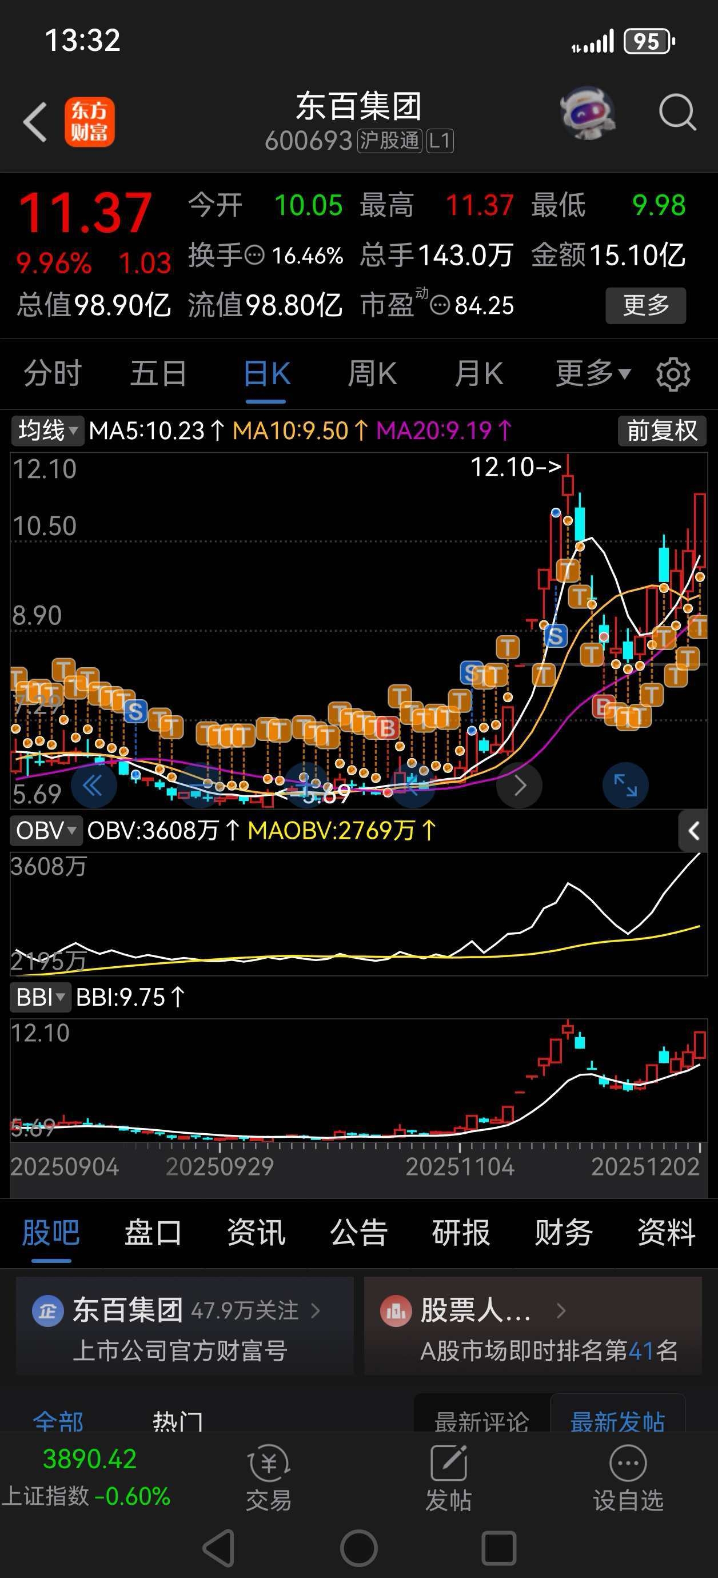
Task: Open the OBV indicator dropdown
Action: 46,831
